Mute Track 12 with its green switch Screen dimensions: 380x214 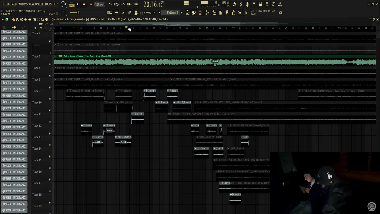tap(50, 133)
